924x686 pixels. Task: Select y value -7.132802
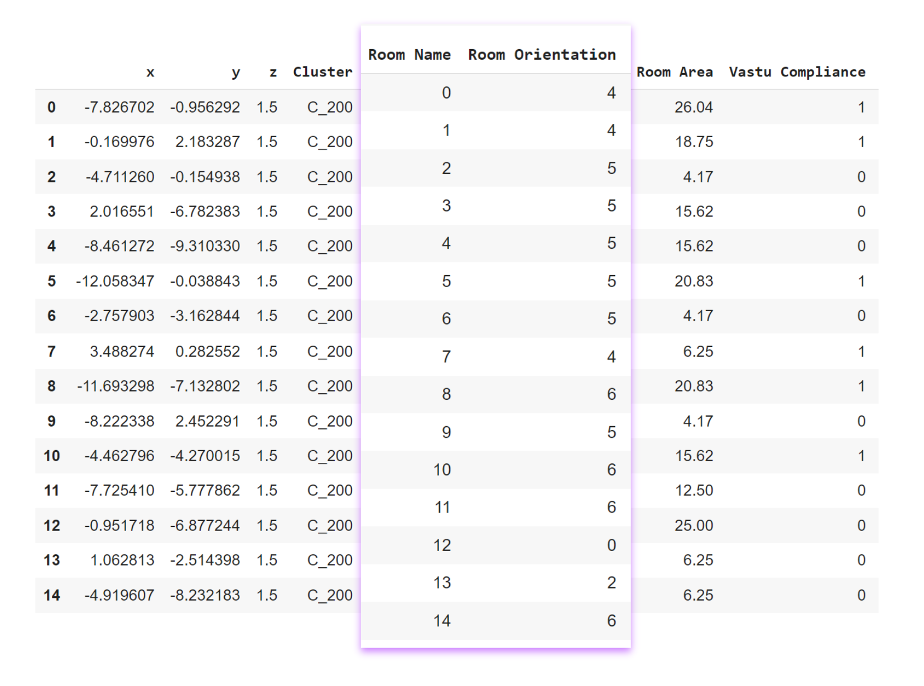[x=205, y=386]
